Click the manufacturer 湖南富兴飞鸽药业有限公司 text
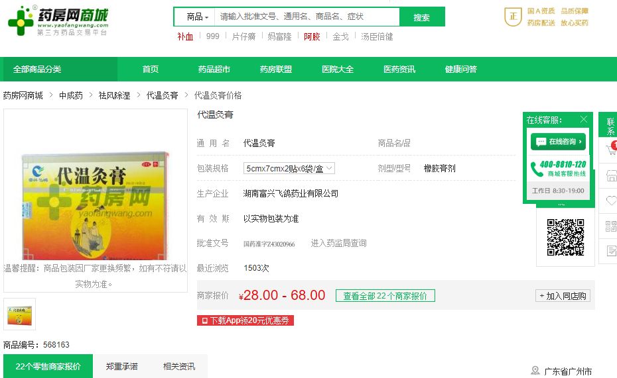 [x=291, y=193]
